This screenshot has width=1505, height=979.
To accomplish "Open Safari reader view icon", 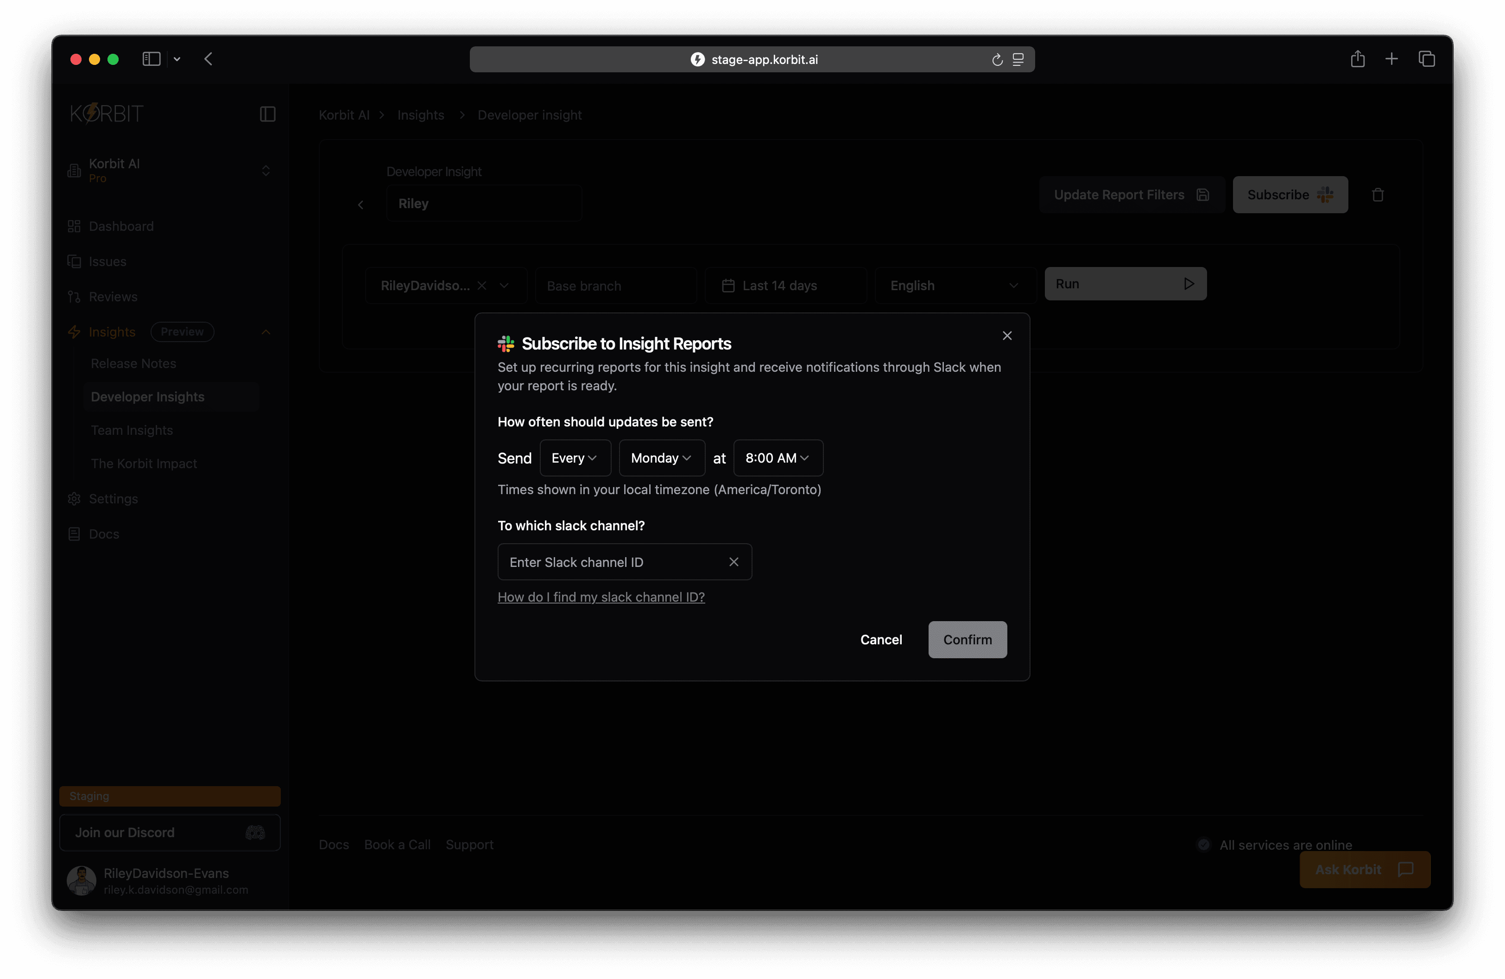I will 1018,59.
